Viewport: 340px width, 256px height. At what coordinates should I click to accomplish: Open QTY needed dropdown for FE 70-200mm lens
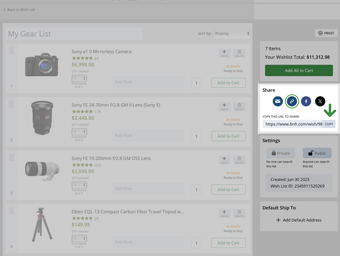(79, 185)
